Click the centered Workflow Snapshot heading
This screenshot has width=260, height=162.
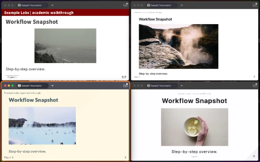point(194,101)
